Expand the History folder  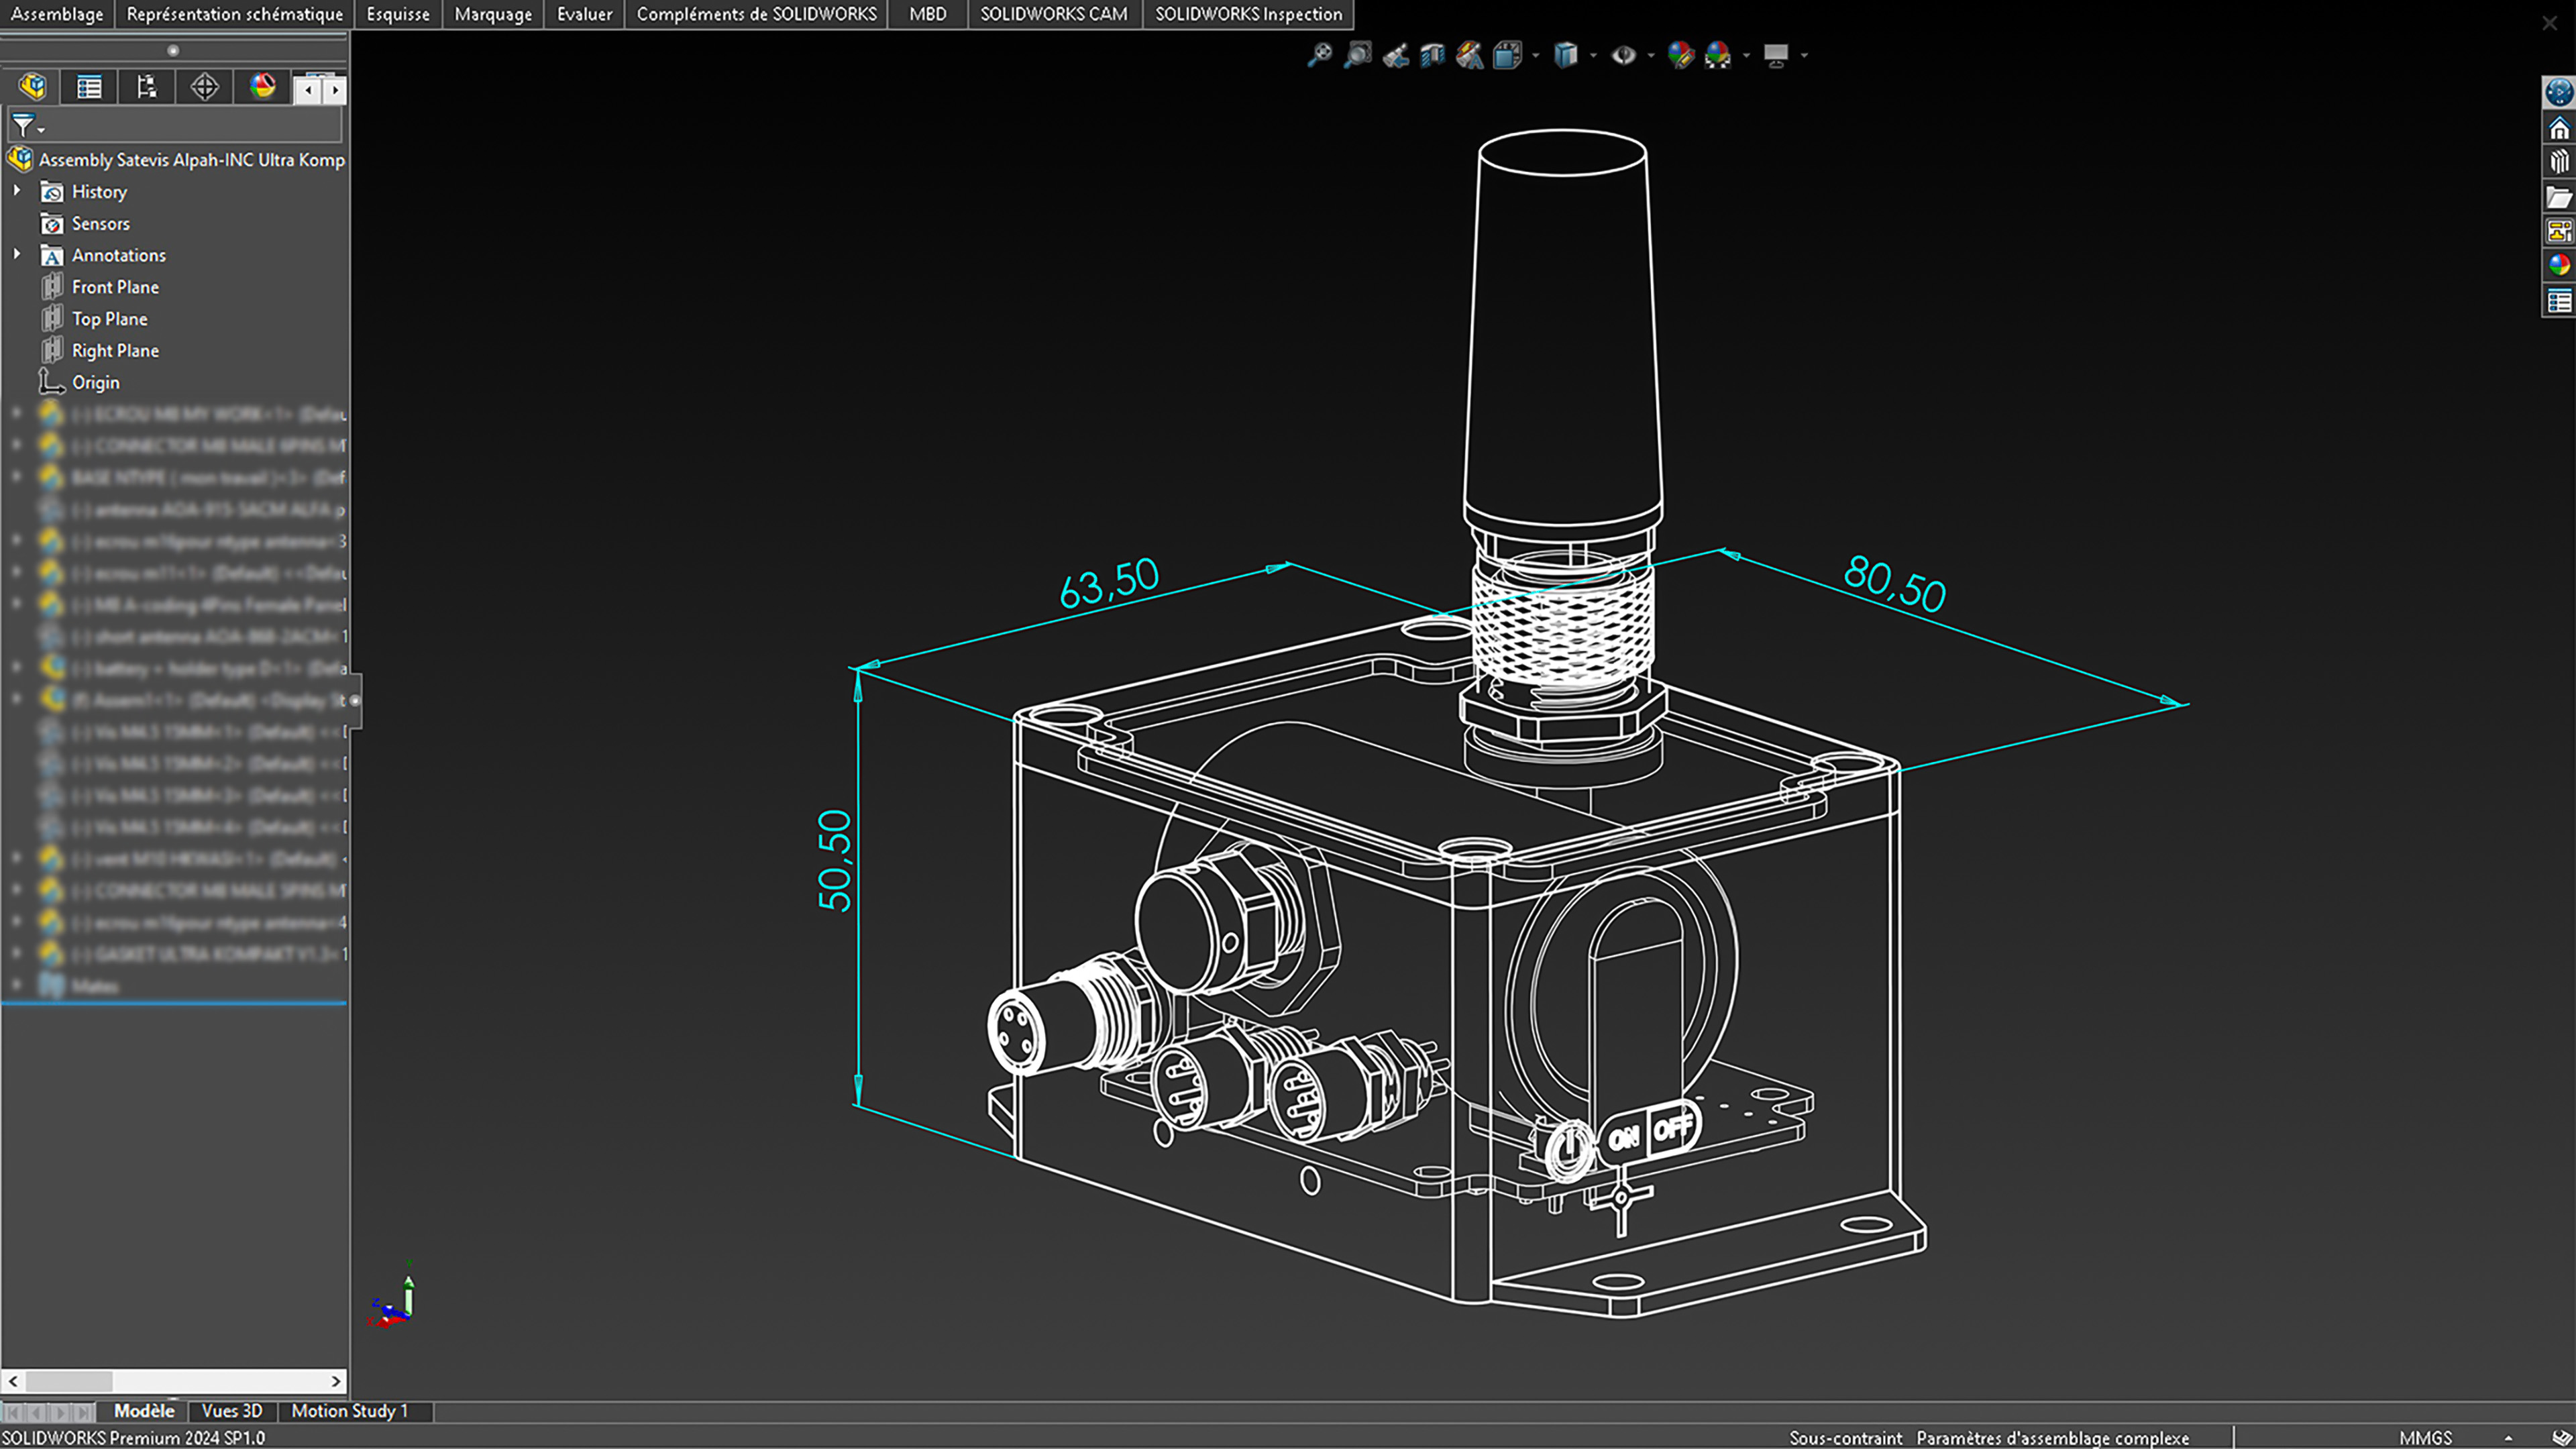pos(17,190)
